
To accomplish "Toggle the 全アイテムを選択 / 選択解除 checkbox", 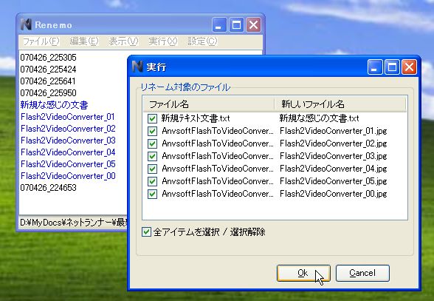I will [146, 231].
